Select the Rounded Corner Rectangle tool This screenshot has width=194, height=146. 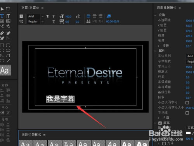point(8,45)
